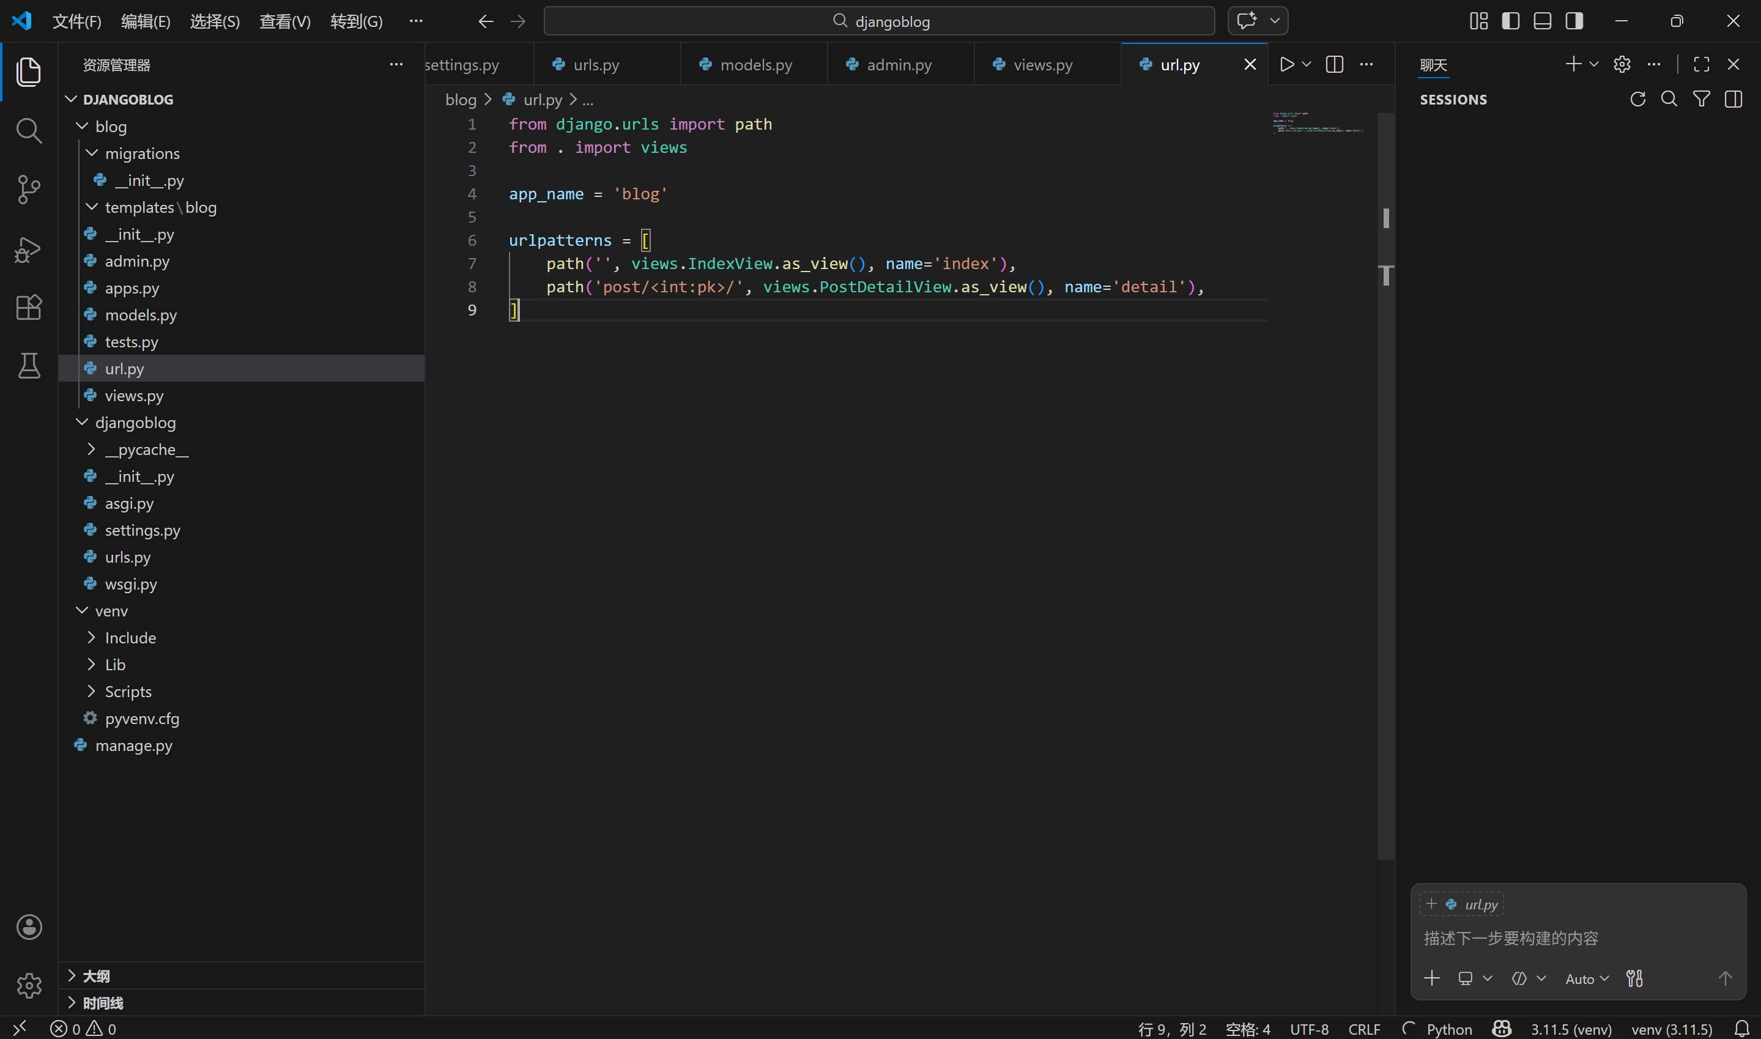Switch to the views.py tab
Viewport: 1761px width, 1039px height.
coord(1042,65)
